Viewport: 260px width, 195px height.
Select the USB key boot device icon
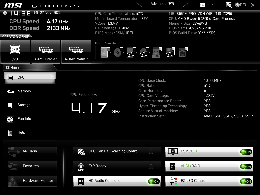pos(156,53)
